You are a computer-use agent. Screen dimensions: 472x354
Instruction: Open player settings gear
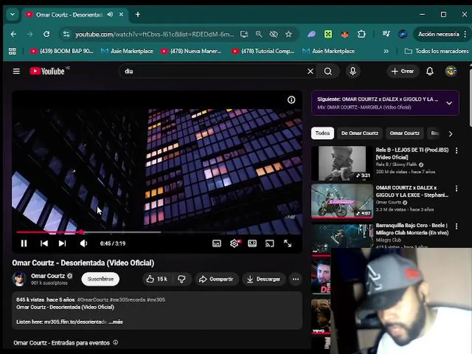pos(235,243)
